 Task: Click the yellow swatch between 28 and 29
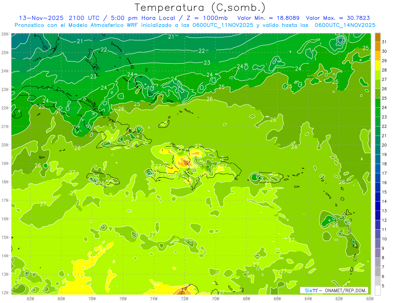tap(378, 65)
